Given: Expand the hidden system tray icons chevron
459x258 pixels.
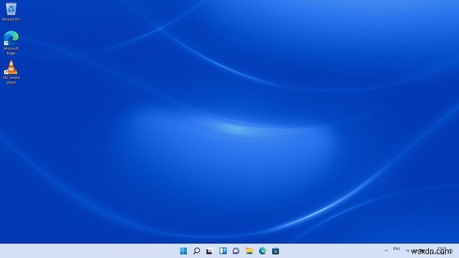Looking at the screenshot, I should [x=386, y=251].
